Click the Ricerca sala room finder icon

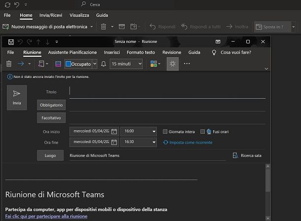click(236, 155)
